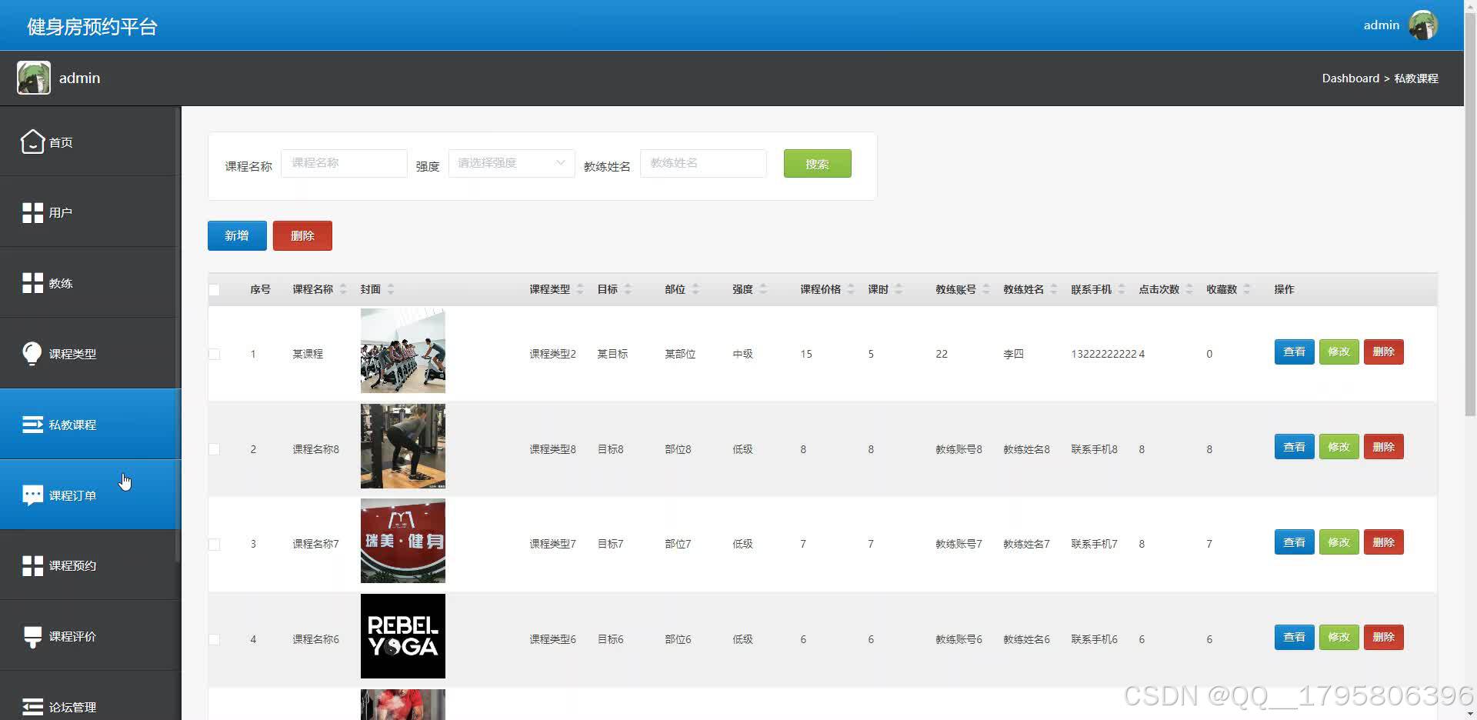Click phone number 13222222222 cell

tap(1103, 354)
